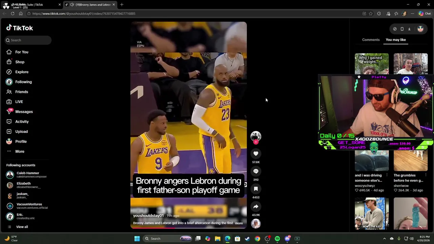Open the sherriwow creator link
The image size is (434, 244).
pyautogui.click(x=401, y=186)
